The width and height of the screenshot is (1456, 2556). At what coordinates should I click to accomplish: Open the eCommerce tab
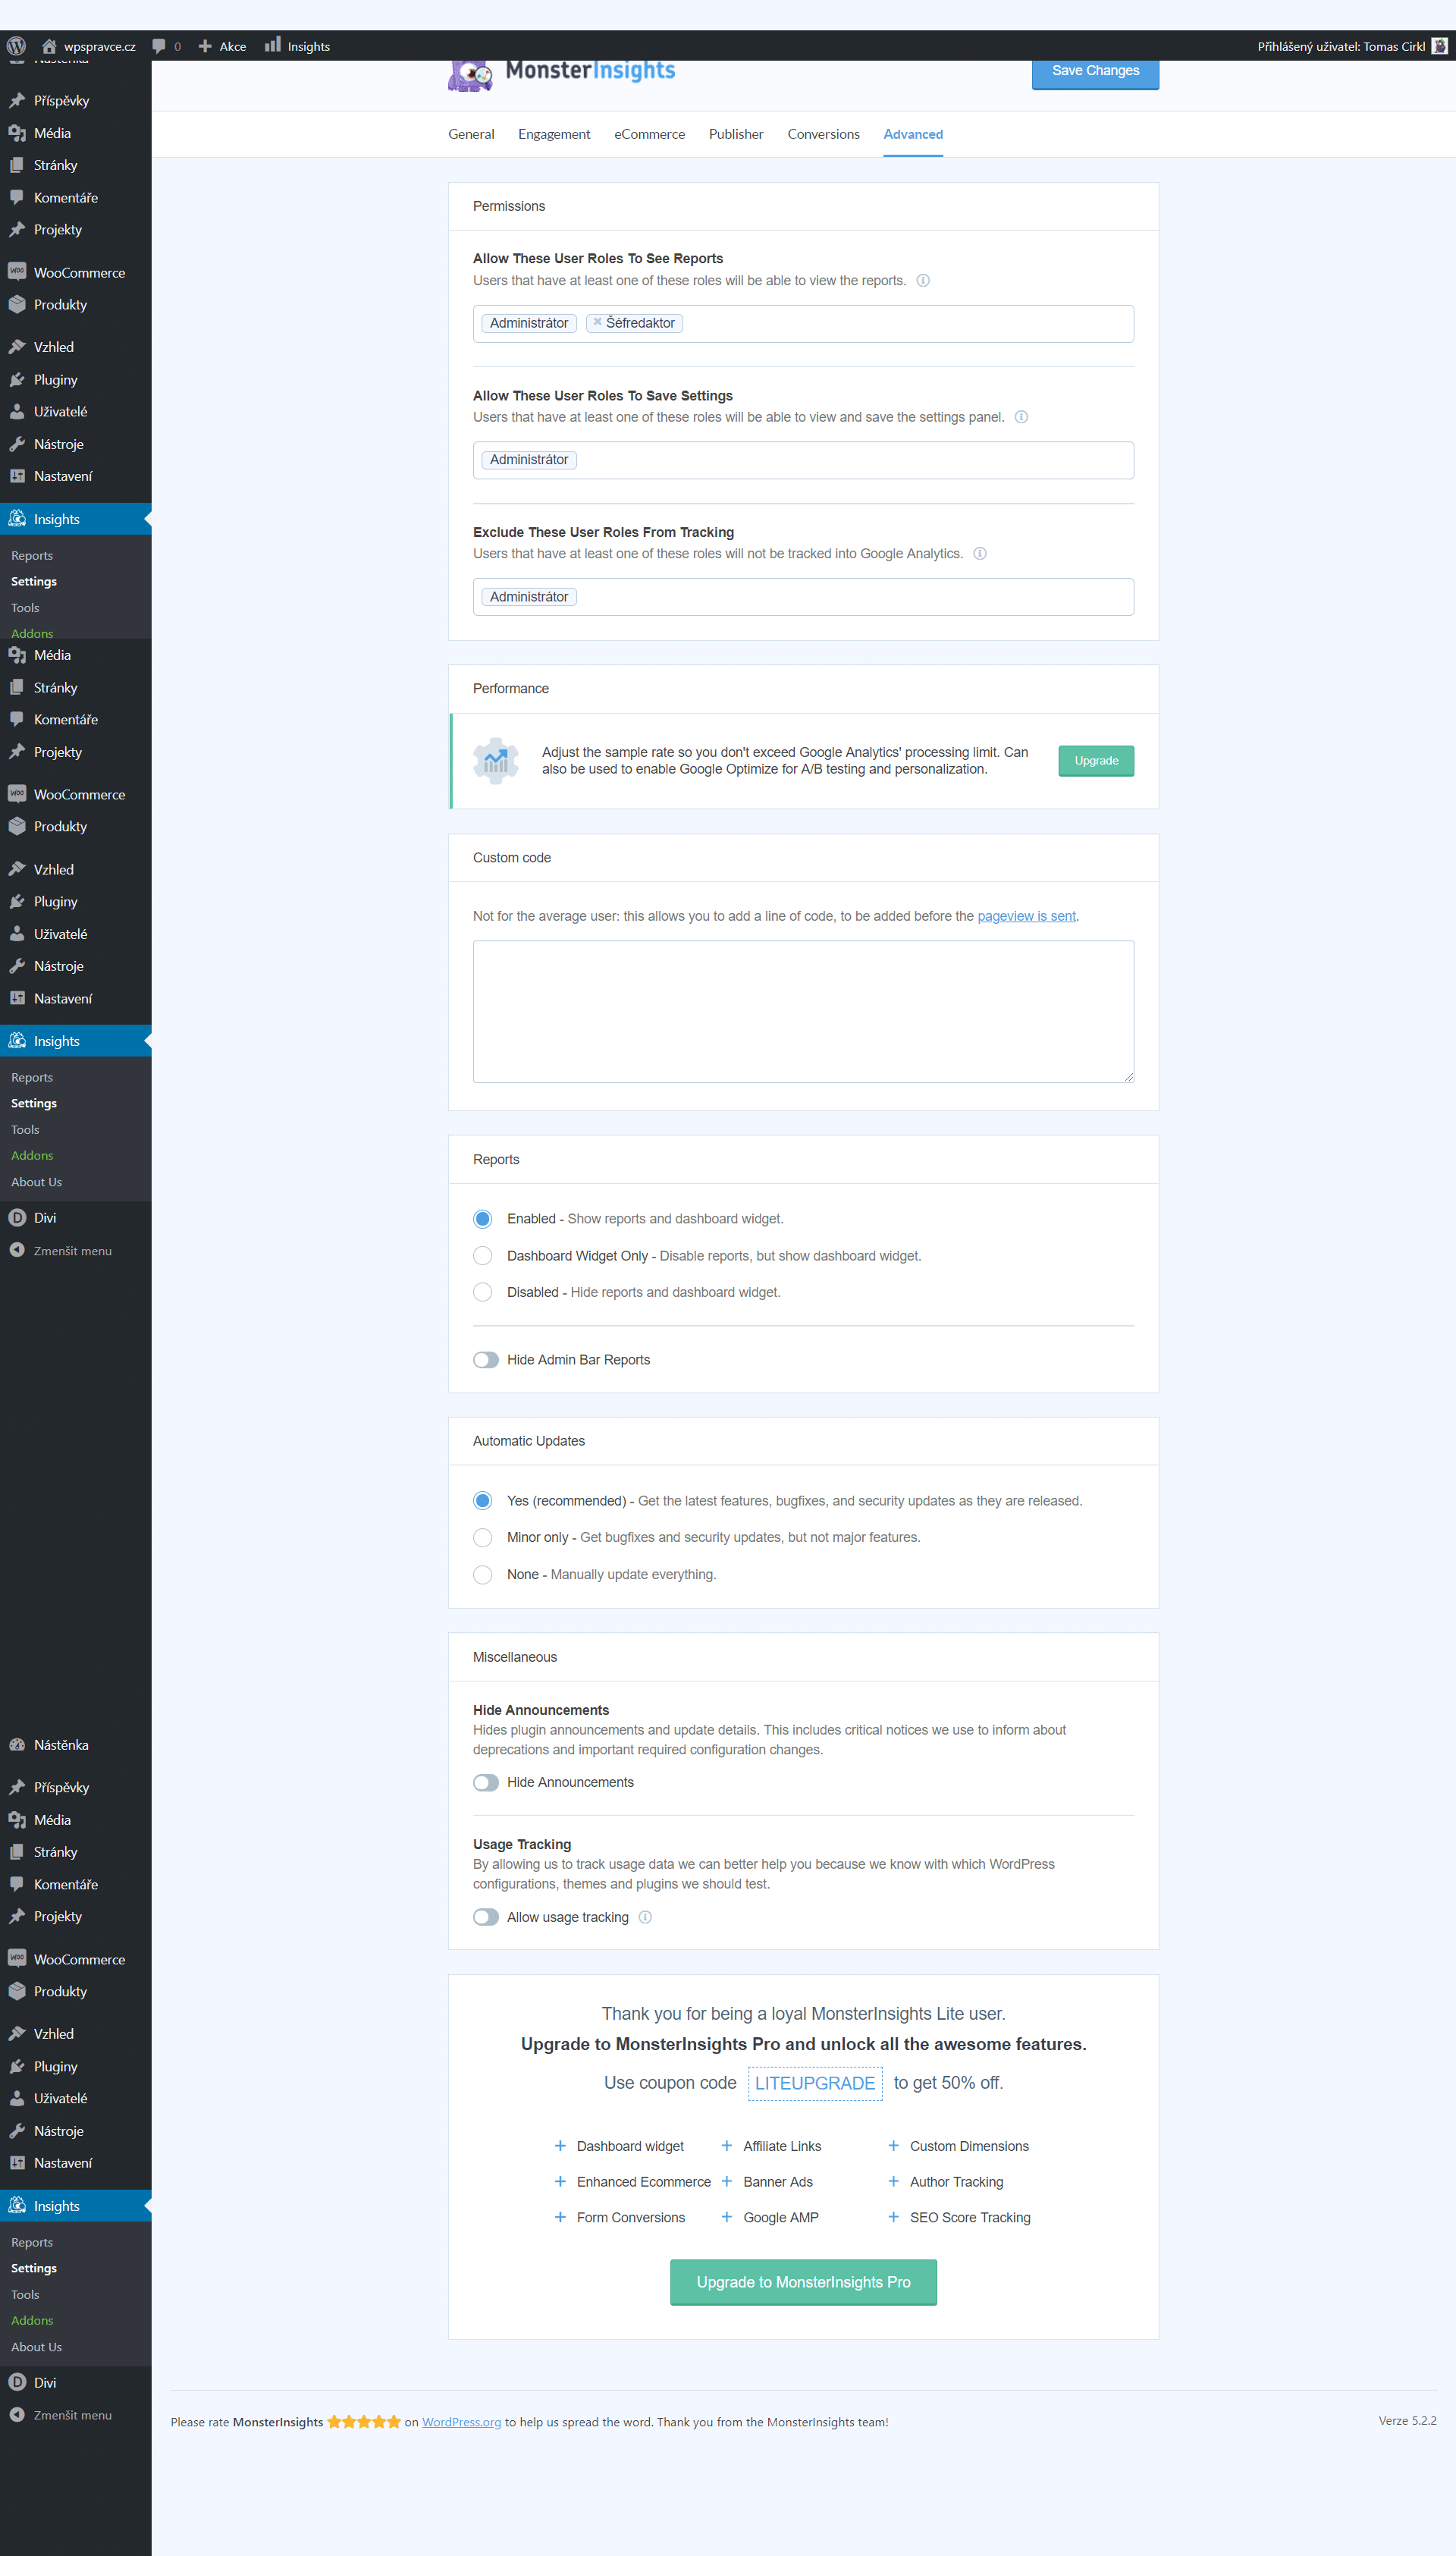point(649,134)
